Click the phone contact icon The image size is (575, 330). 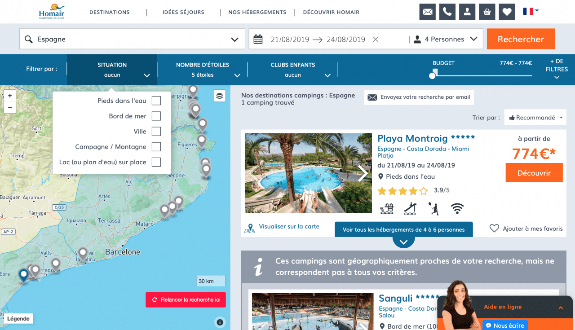(447, 12)
